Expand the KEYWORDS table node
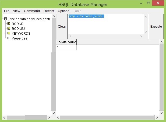The image size is (166, 122). (x=9, y=33)
